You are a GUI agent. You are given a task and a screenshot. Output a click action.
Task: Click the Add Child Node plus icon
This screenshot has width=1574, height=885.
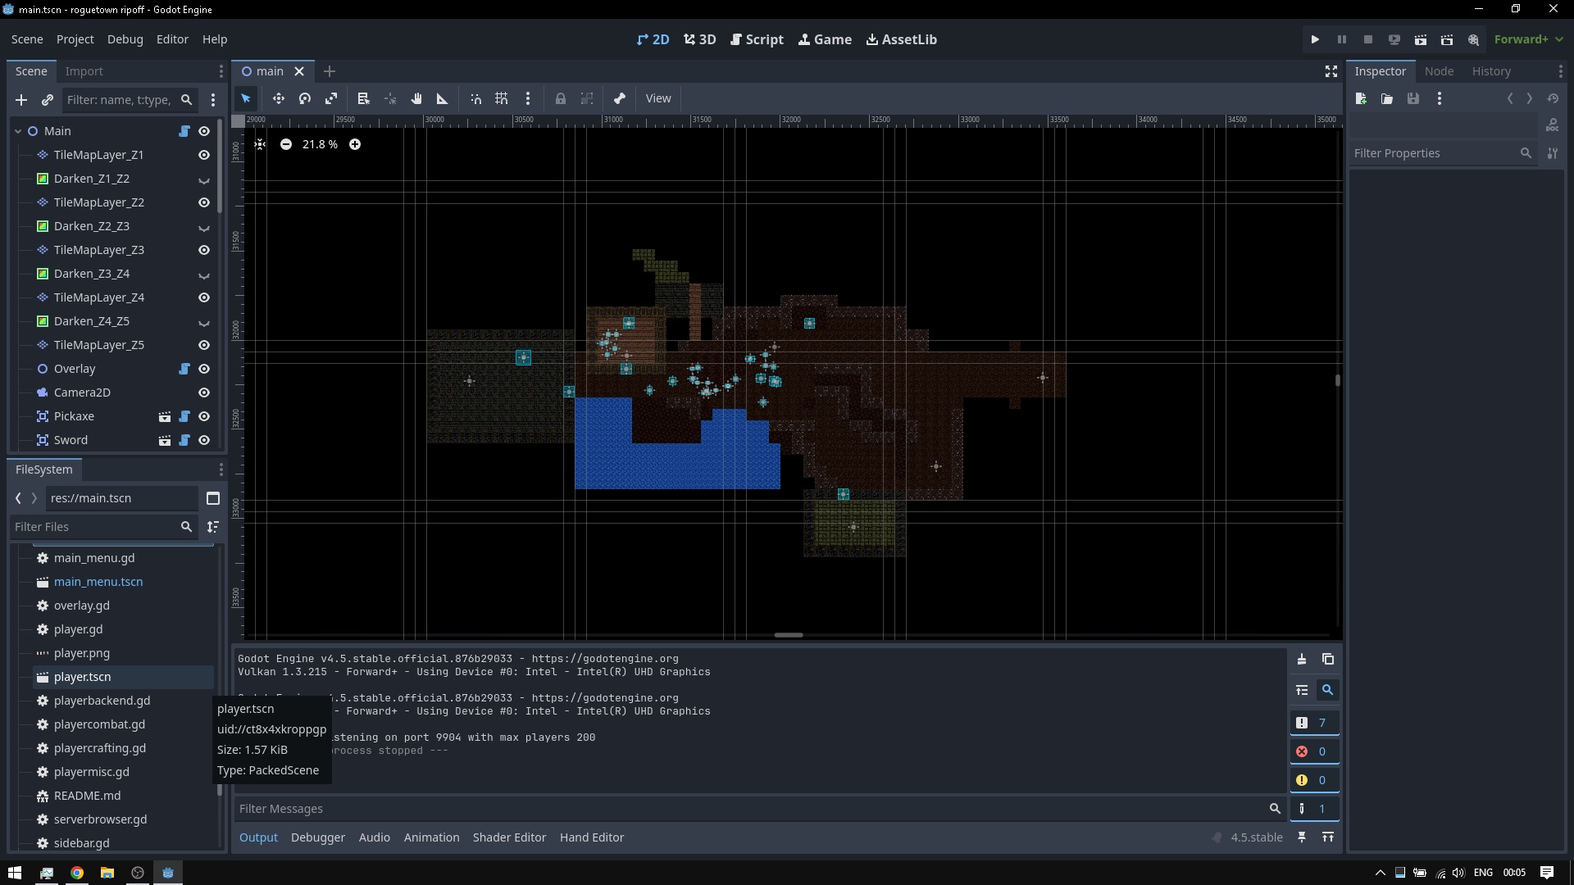pos(21,100)
